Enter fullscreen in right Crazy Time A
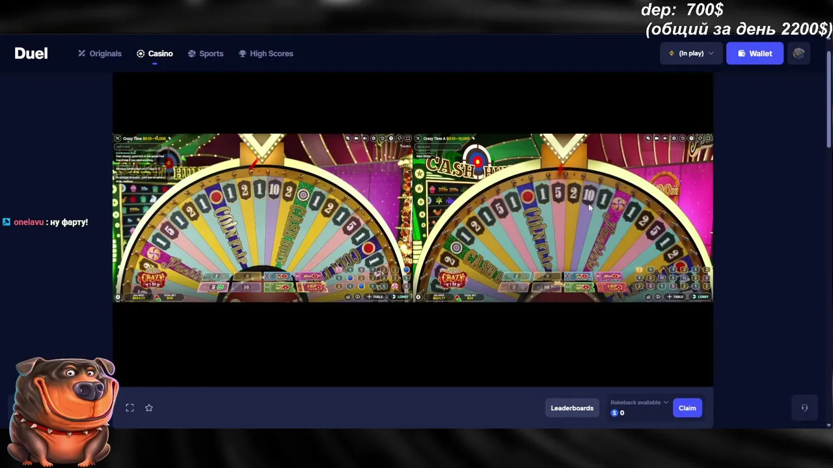 click(708, 138)
